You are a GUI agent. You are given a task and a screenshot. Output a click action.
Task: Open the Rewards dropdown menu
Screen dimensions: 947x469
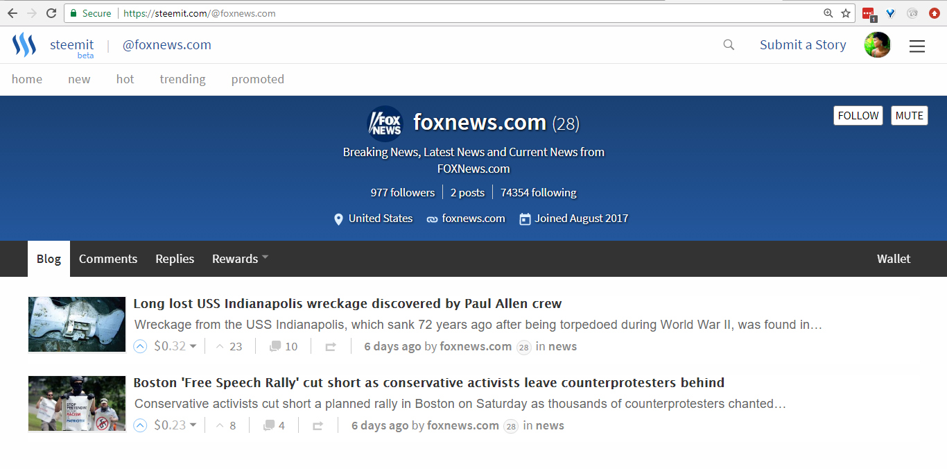tap(240, 259)
